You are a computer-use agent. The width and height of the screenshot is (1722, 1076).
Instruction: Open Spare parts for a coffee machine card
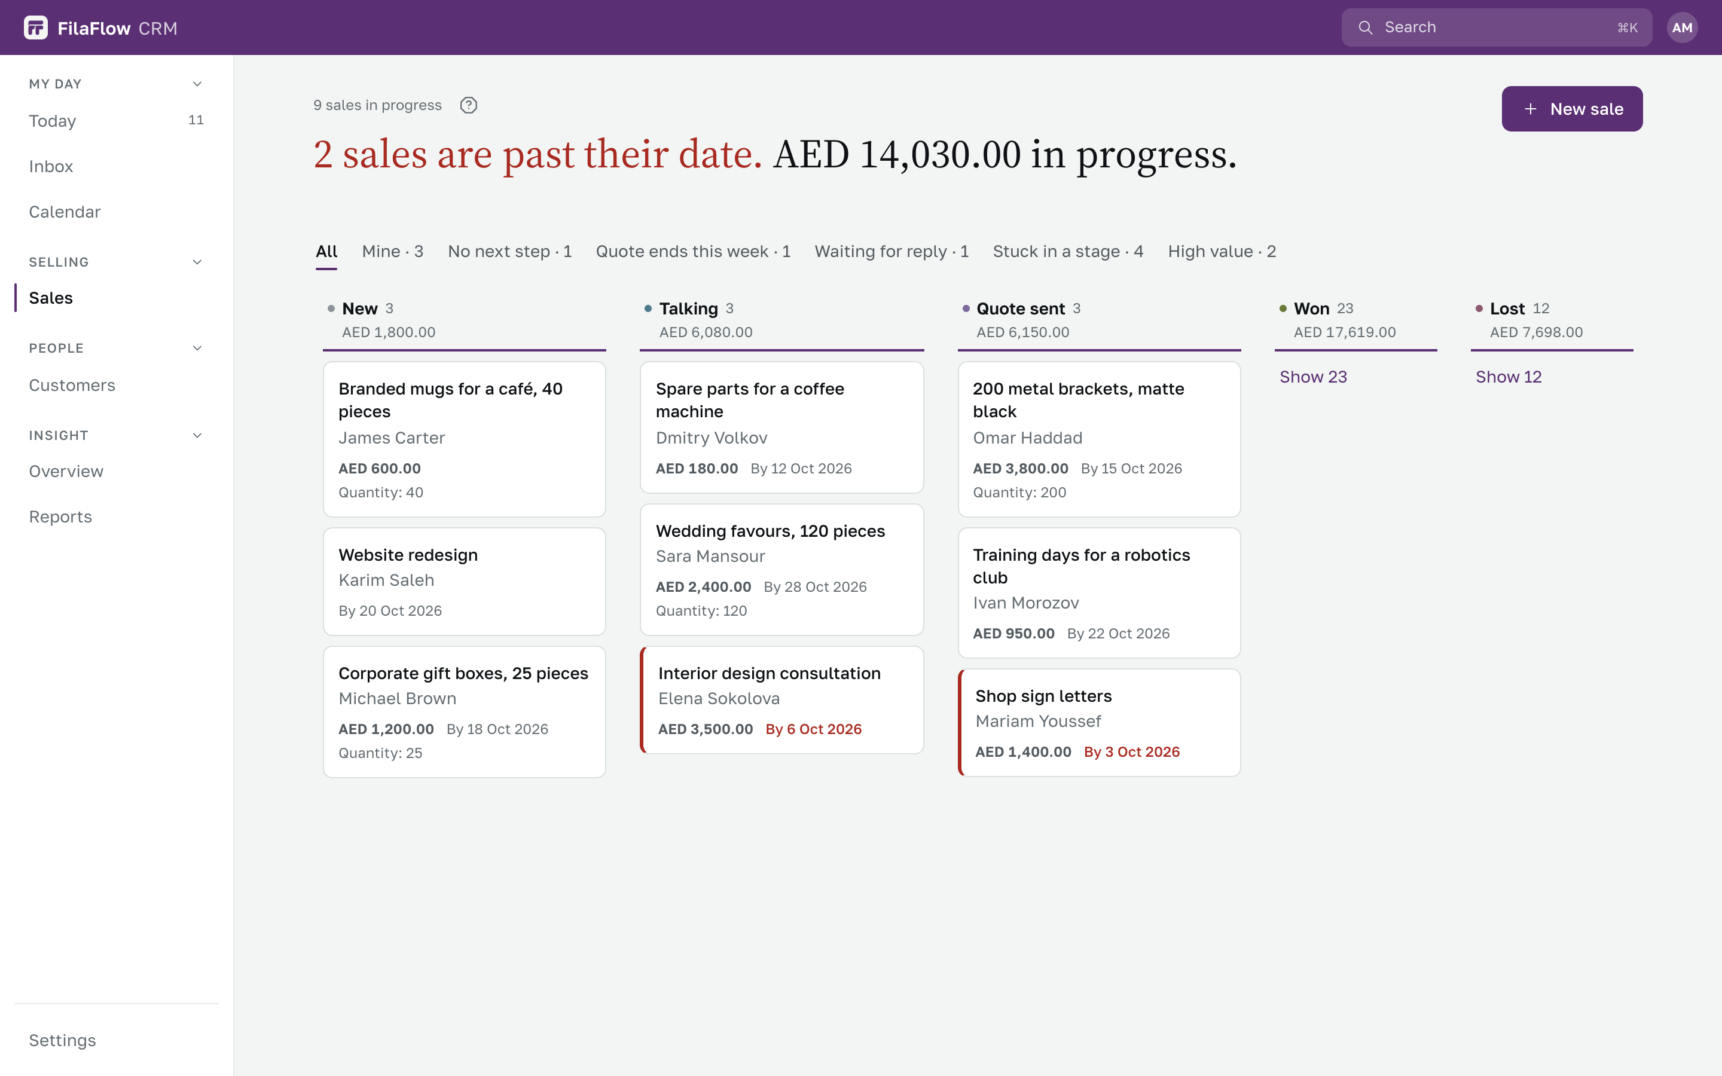[x=781, y=427]
